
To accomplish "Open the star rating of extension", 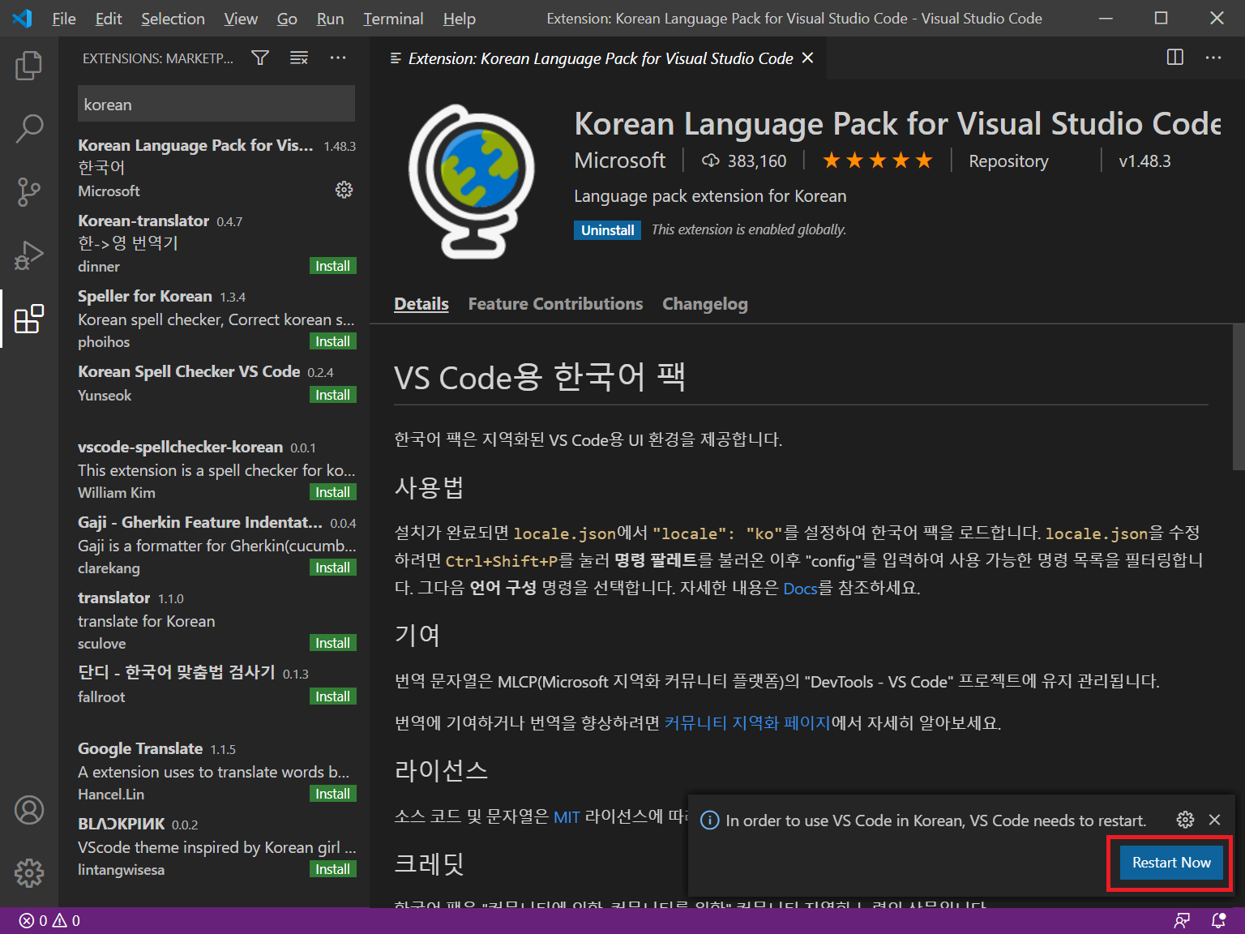I will [x=878, y=161].
